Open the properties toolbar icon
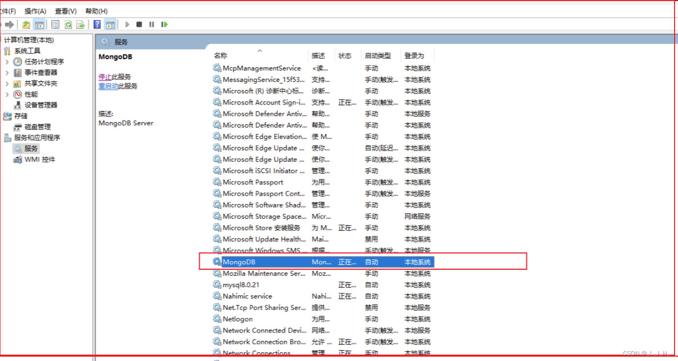Viewport: 678px width, 361px height. point(55,25)
